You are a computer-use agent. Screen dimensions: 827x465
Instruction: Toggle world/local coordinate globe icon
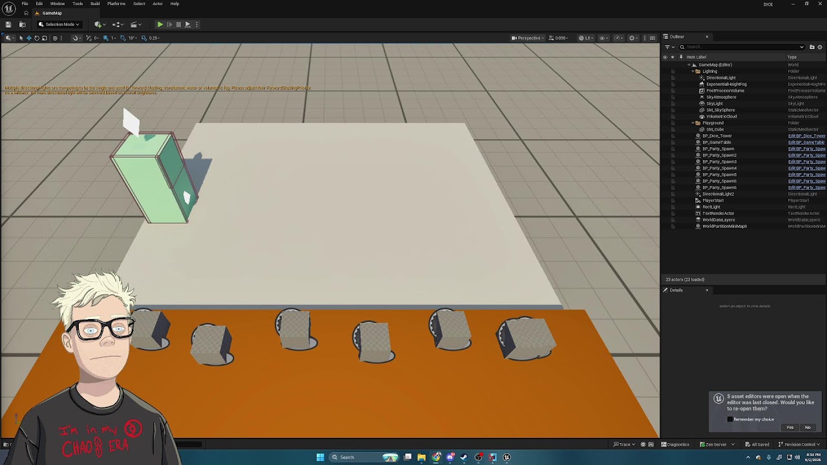click(x=55, y=38)
